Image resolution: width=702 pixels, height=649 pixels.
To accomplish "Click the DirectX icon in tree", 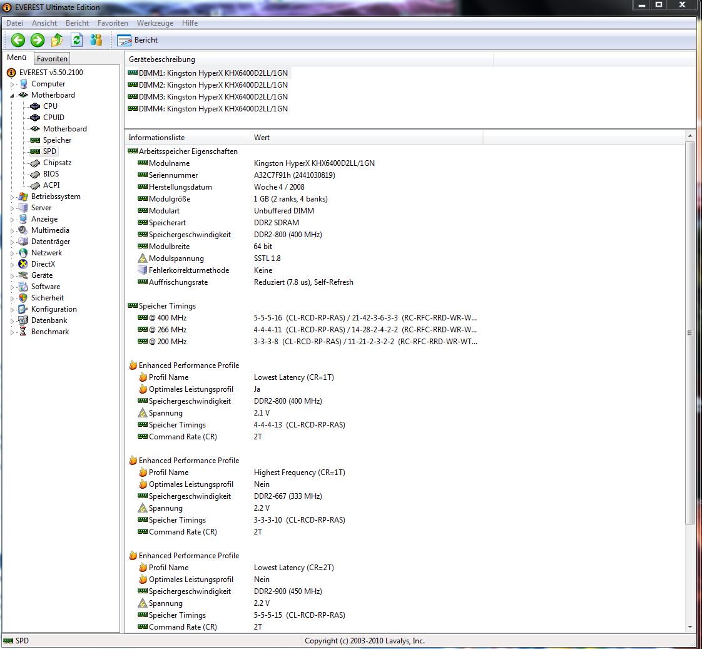I will (23, 264).
